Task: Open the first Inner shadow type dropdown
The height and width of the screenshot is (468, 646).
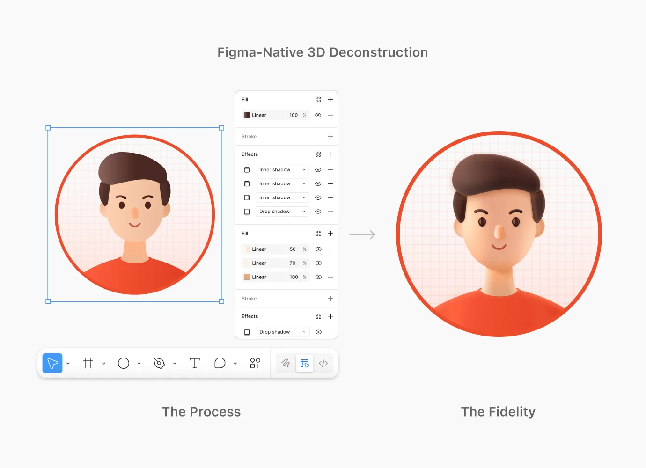Action: point(303,170)
